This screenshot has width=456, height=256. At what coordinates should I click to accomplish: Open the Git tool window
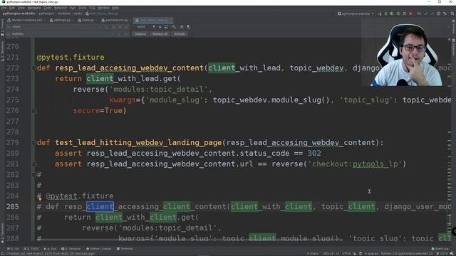point(13,249)
